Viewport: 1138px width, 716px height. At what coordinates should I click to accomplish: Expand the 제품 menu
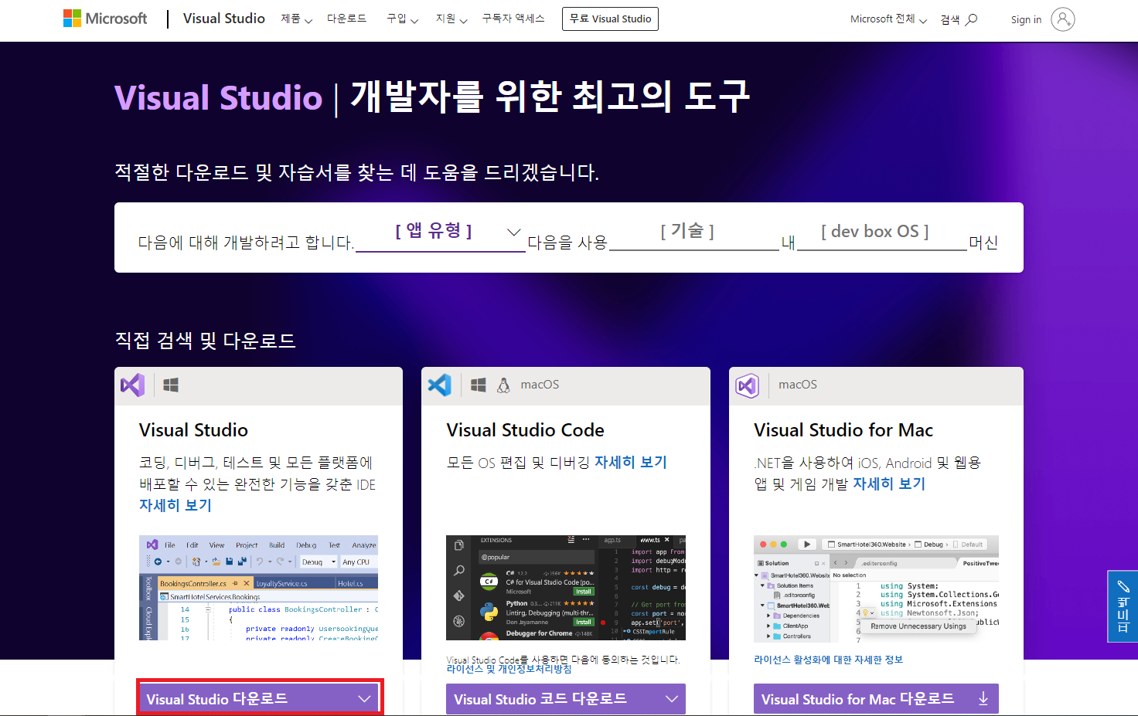pyautogui.click(x=297, y=19)
